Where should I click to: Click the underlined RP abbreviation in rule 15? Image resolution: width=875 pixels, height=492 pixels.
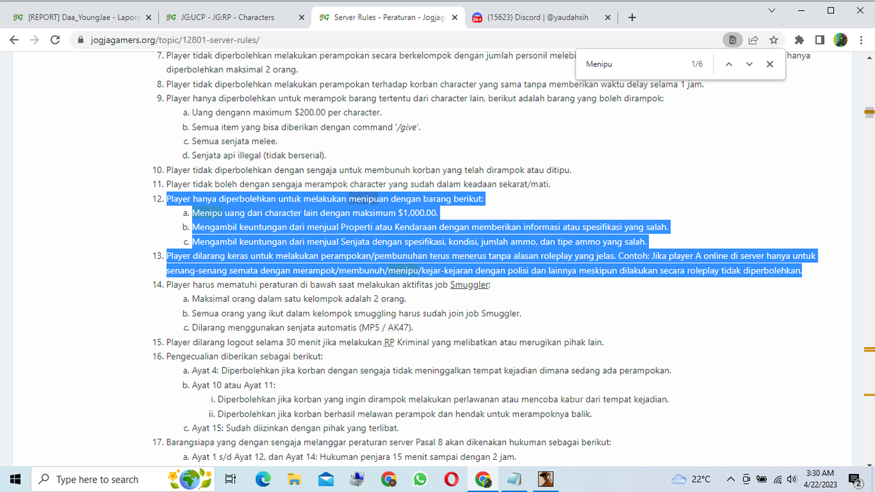pos(389,342)
